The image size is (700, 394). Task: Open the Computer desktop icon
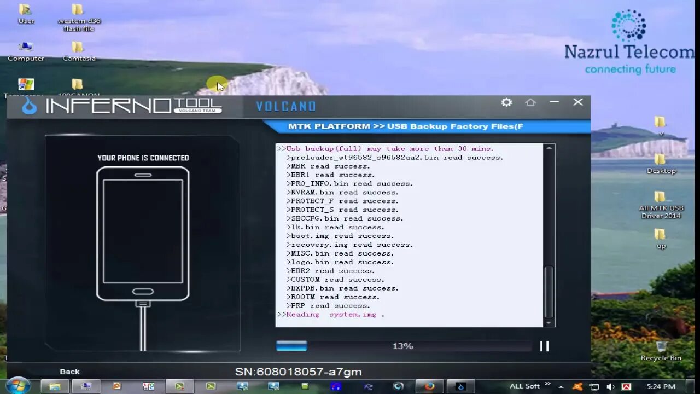26,51
